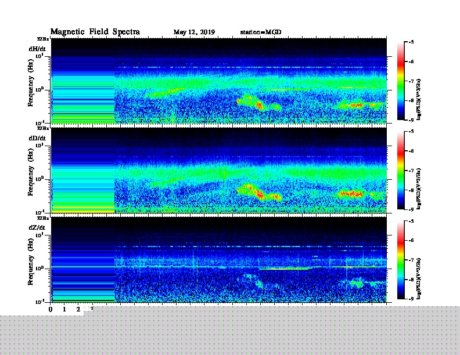This screenshot has height=355, width=460.
Task: Click the -8 value on the dD/dt colorbar
Action: click(411, 190)
